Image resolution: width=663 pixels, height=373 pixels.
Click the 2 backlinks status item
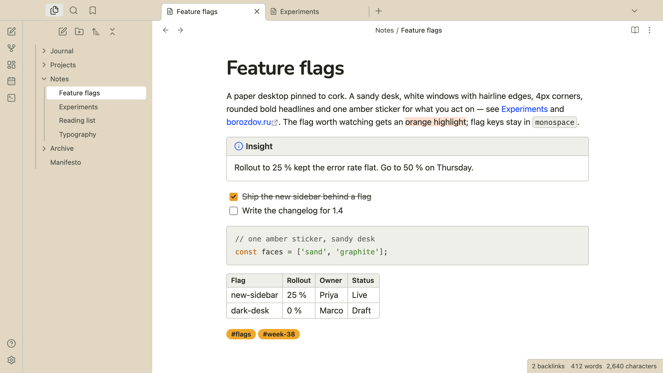tap(548, 366)
